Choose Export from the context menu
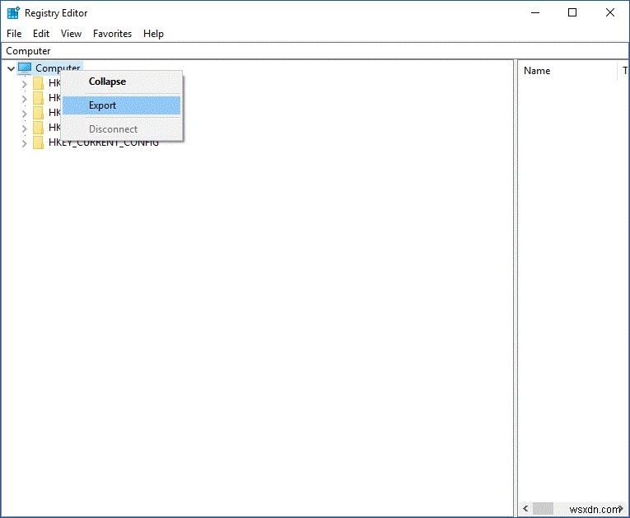 pos(121,105)
